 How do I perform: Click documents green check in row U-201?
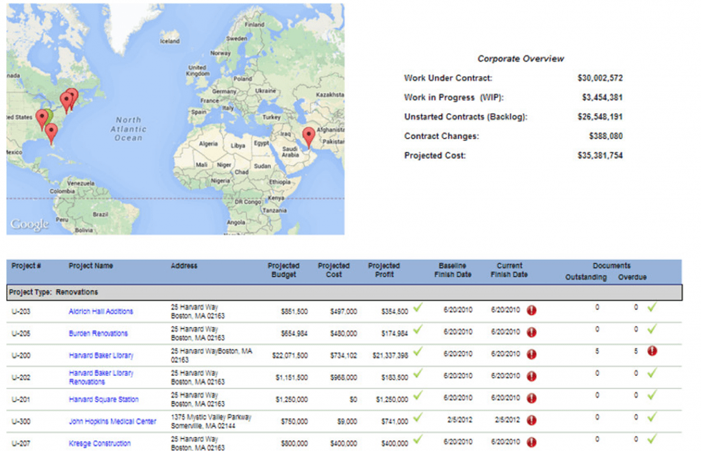(652, 395)
